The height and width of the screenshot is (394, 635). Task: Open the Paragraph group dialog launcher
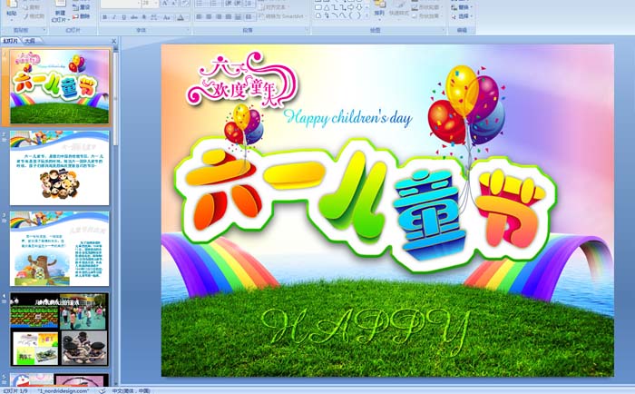(307, 30)
